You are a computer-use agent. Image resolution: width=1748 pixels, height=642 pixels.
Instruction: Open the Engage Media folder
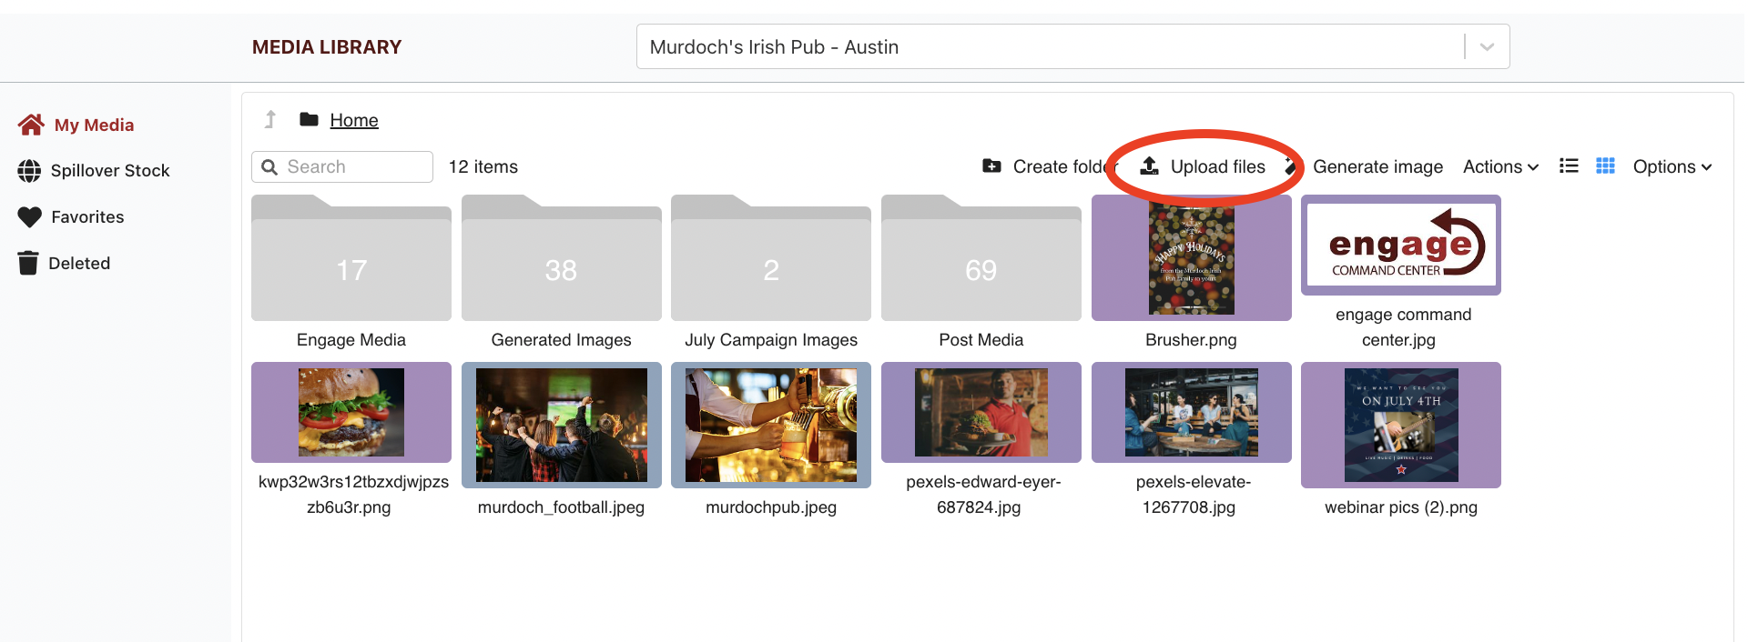[351, 270]
